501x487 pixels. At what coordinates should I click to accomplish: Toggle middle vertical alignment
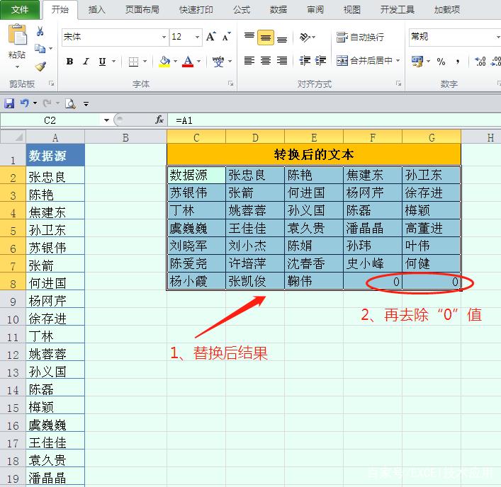266,38
